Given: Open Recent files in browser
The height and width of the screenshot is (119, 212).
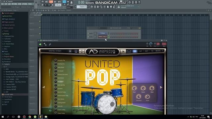Looking at the screenshot, I should point(8,16).
